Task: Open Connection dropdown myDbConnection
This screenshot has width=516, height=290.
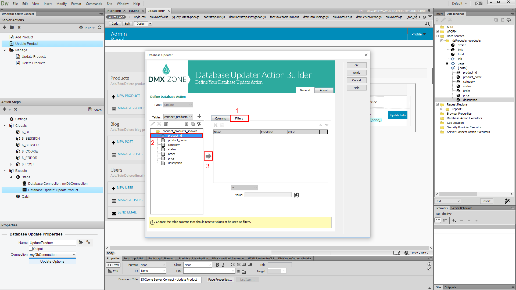Action: pyautogui.click(x=52, y=255)
